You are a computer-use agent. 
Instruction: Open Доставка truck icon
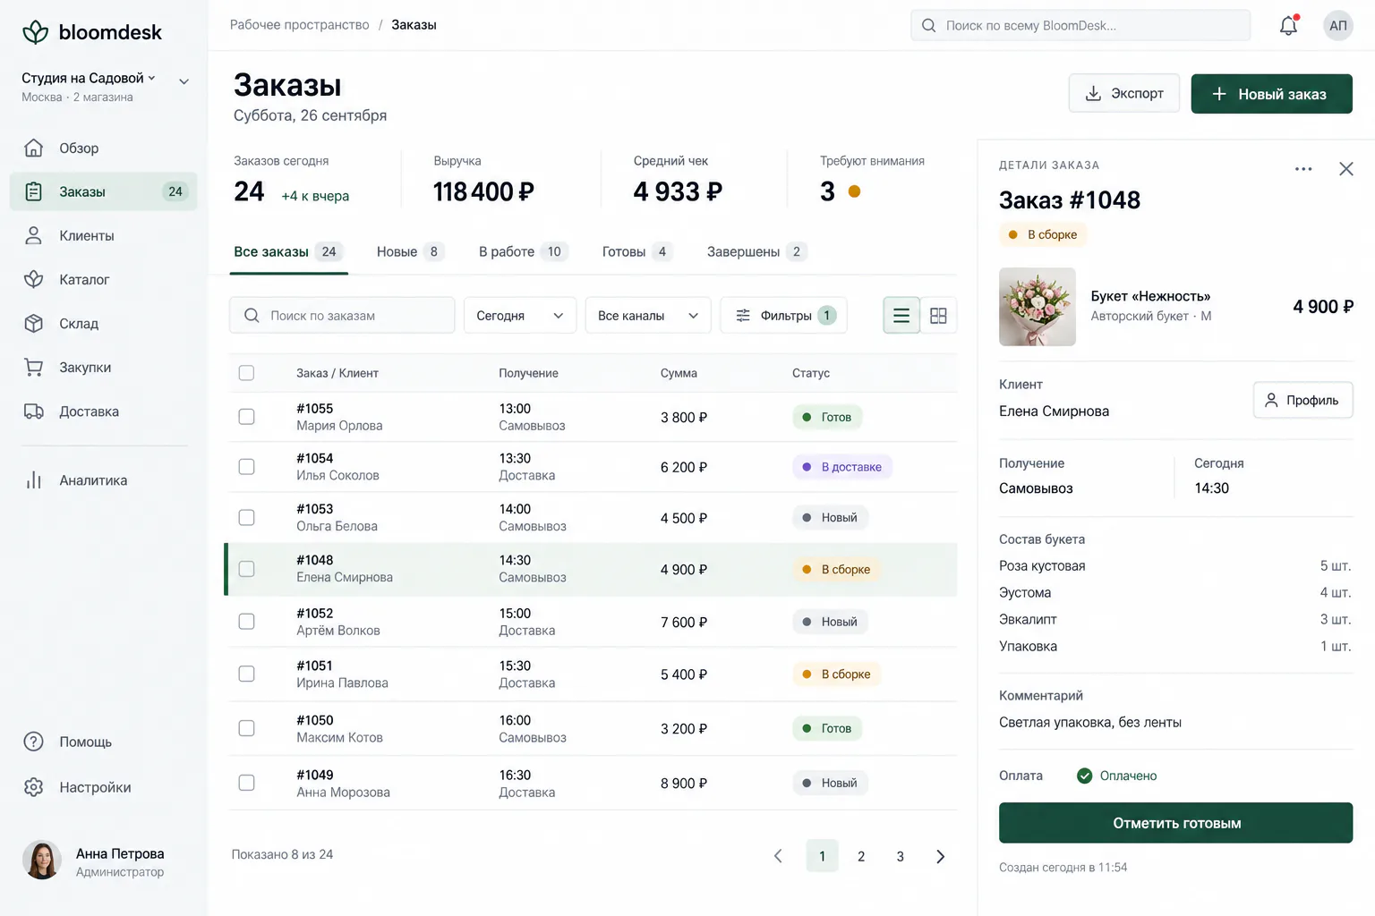33,411
